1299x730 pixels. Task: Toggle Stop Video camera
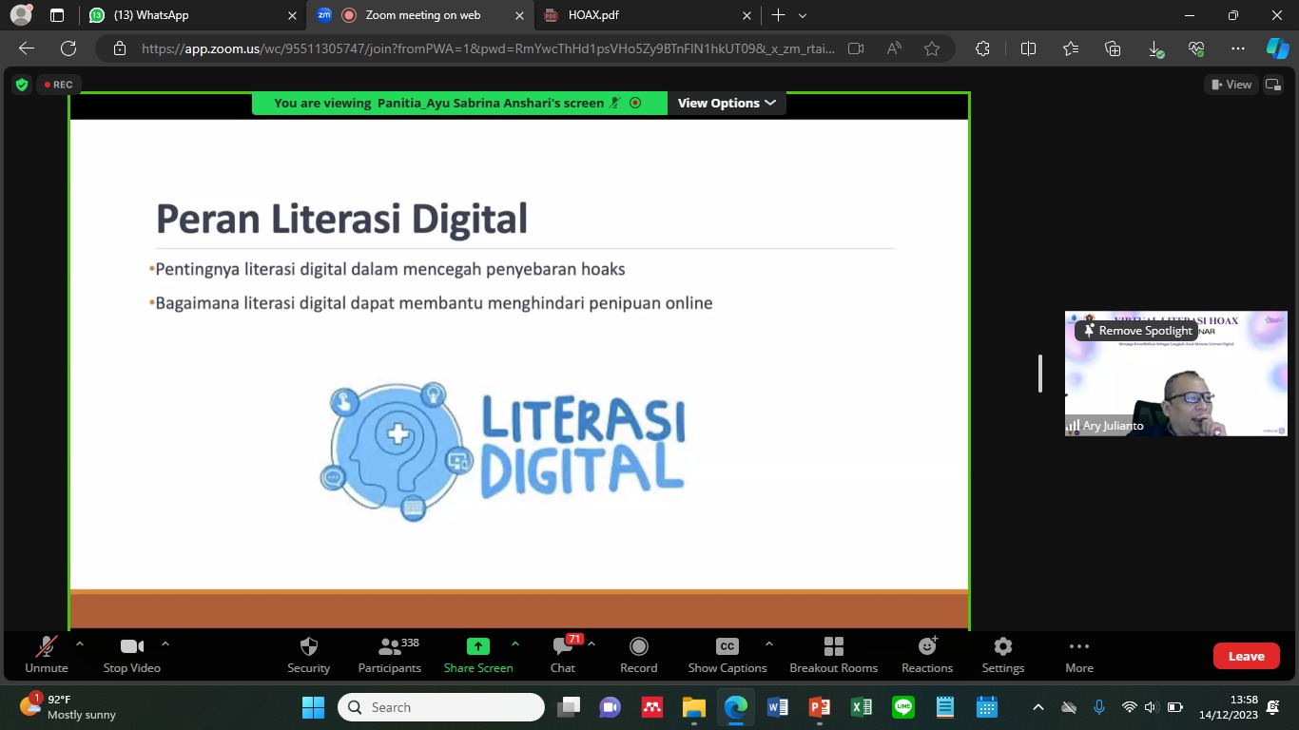[x=132, y=655]
